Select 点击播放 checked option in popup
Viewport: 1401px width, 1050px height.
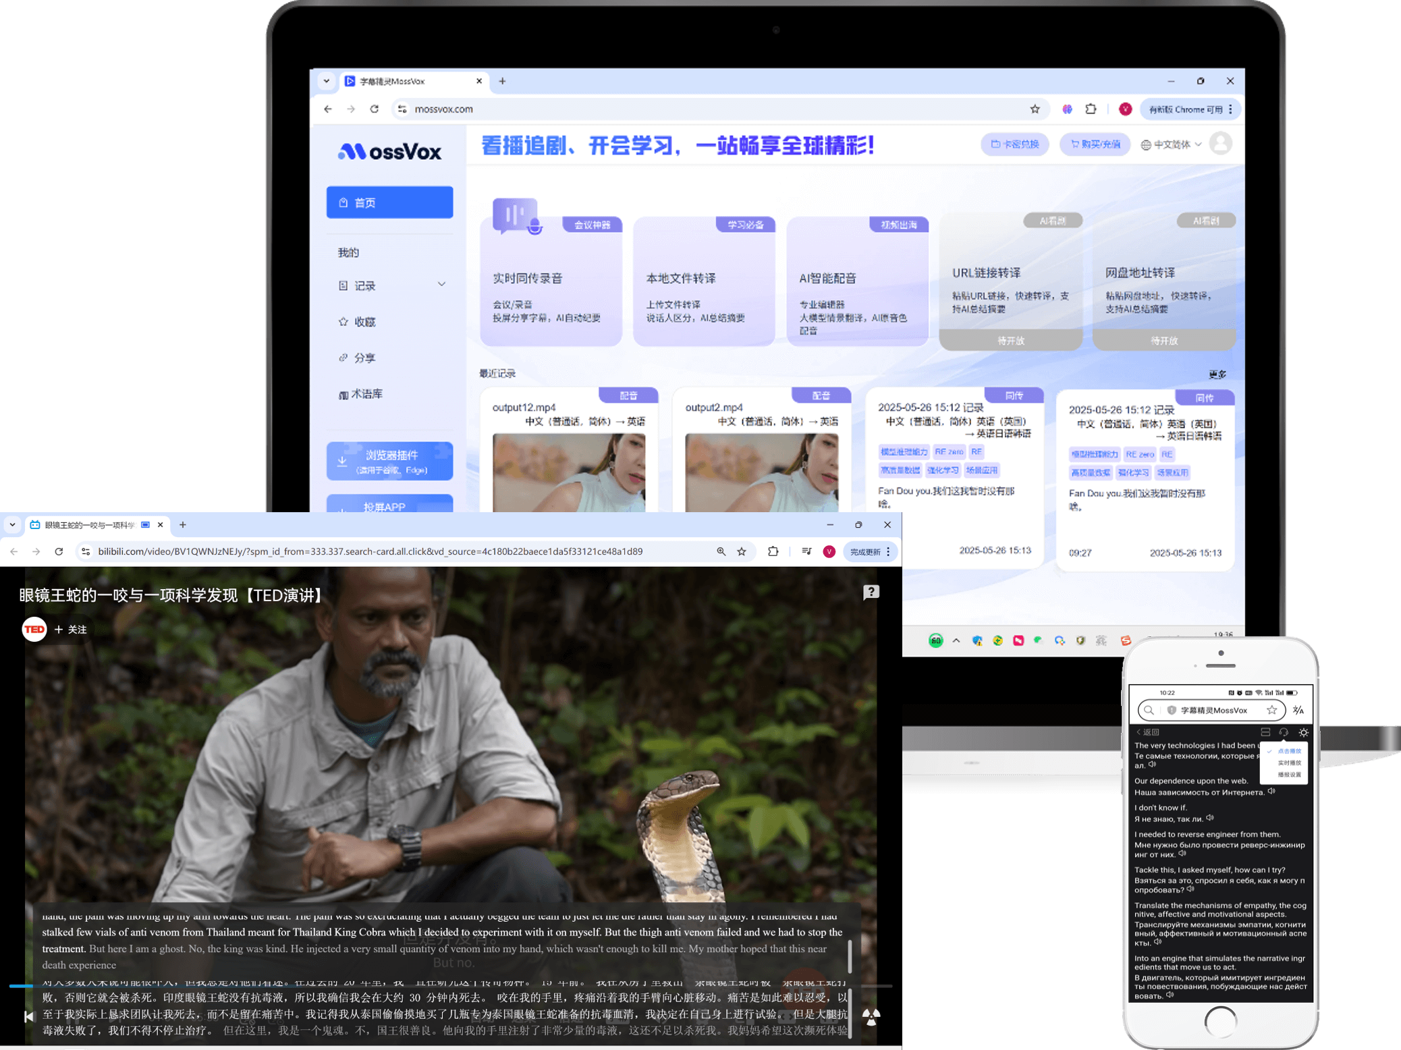(x=1288, y=751)
